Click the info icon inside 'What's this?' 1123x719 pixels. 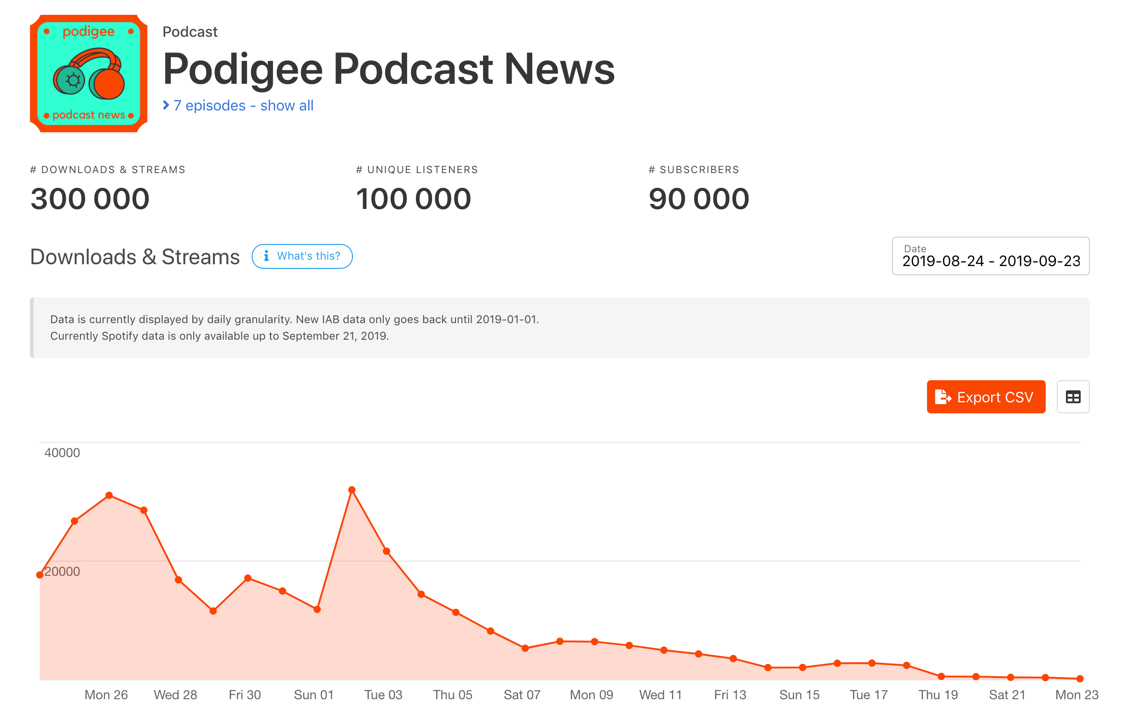[266, 256]
